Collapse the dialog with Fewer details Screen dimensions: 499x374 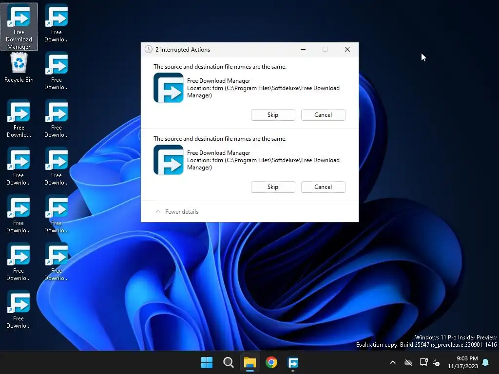[177, 212]
